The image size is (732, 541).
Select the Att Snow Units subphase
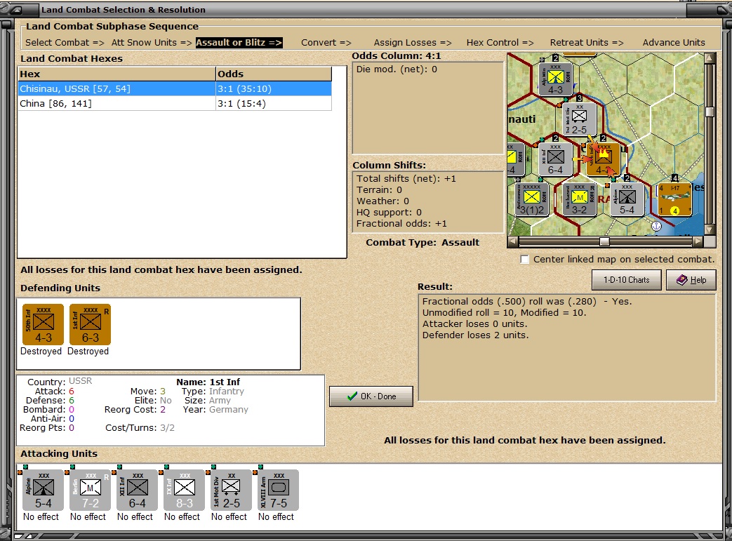(152, 43)
